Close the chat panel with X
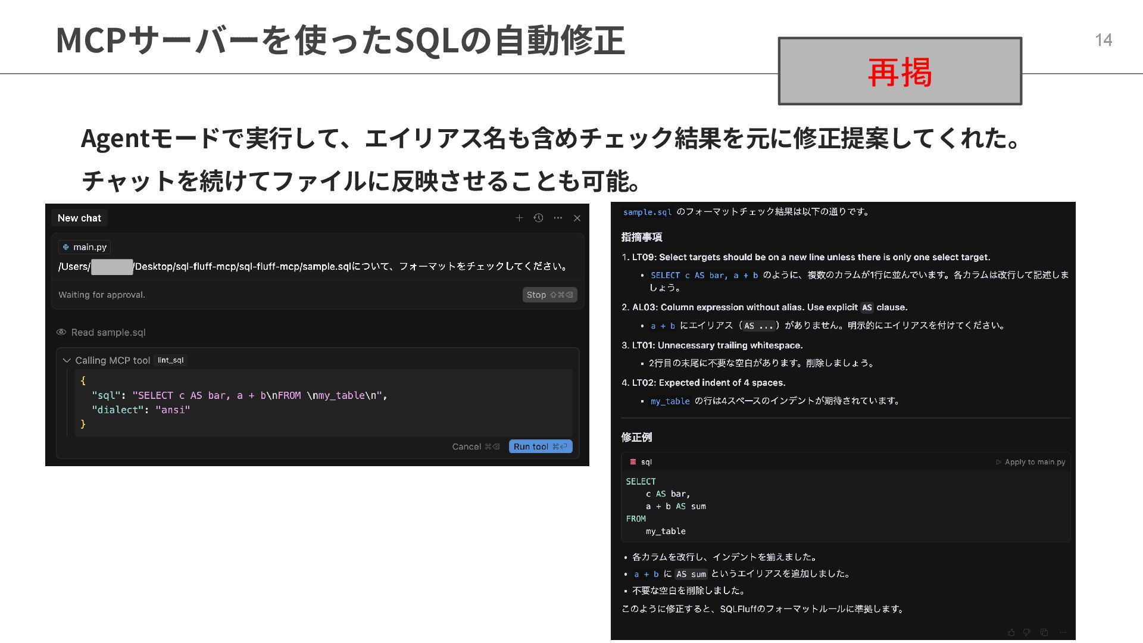This screenshot has height=643, width=1143. click(x=577, y=218)
